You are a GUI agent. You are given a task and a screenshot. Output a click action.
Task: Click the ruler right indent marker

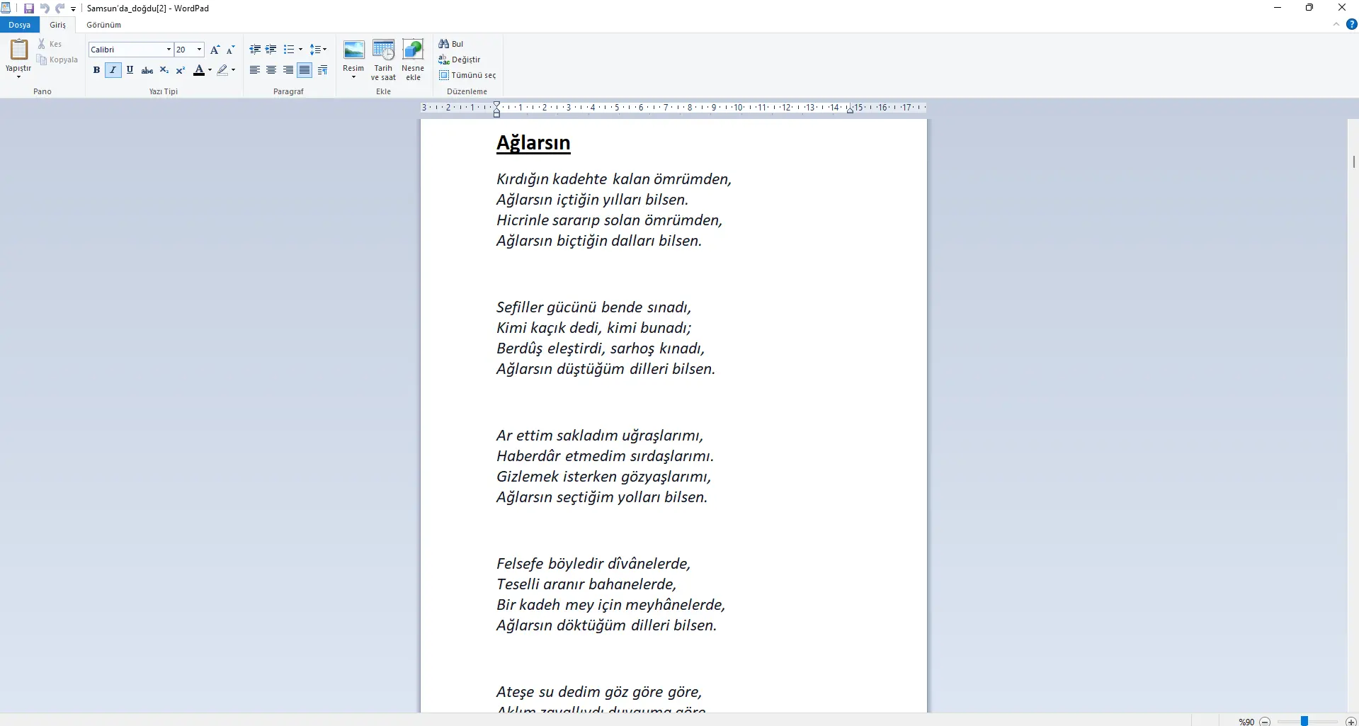click(850, 109)
